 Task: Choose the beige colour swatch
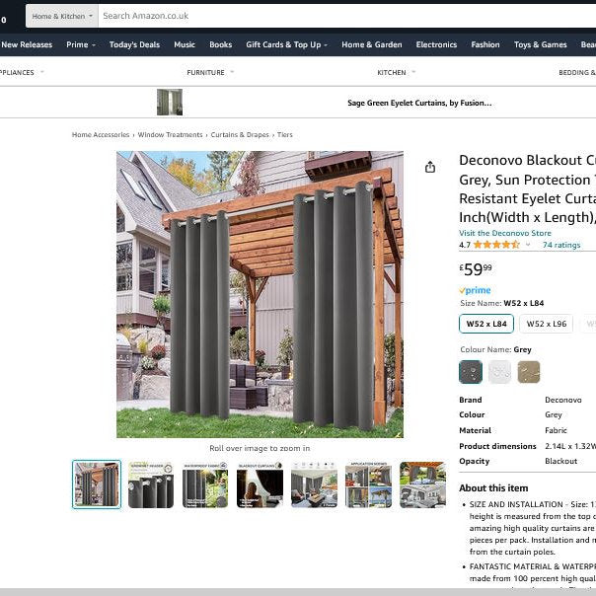[529, 372]
